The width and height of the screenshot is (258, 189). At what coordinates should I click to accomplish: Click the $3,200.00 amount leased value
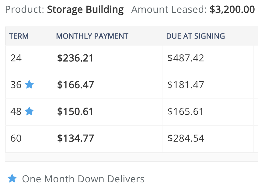pyautogui.click(x=232, y=10)
